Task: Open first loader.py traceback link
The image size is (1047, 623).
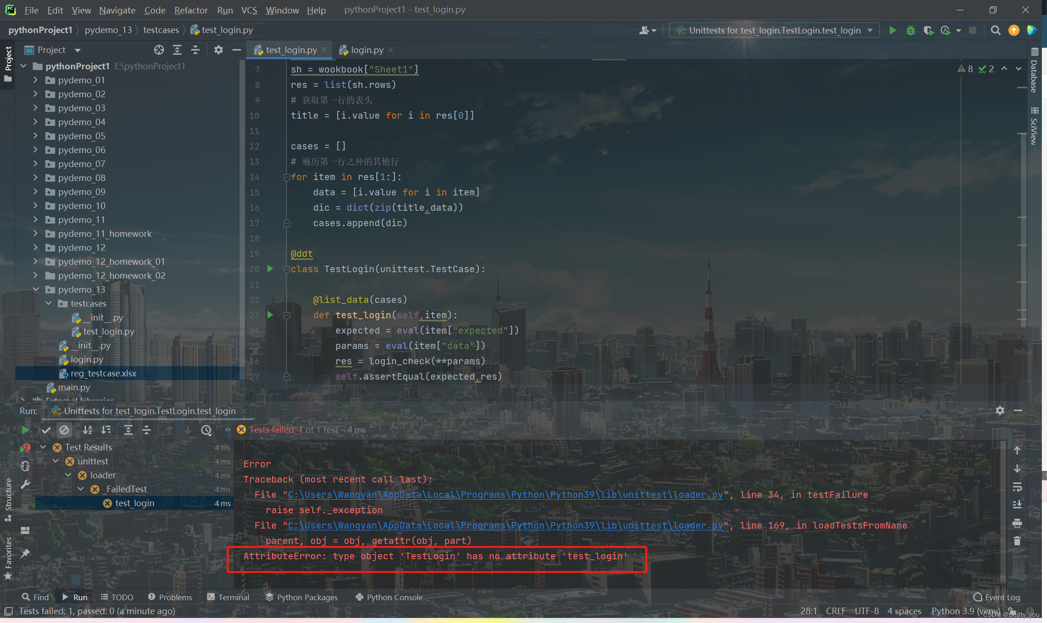Action: click(505, 495)
